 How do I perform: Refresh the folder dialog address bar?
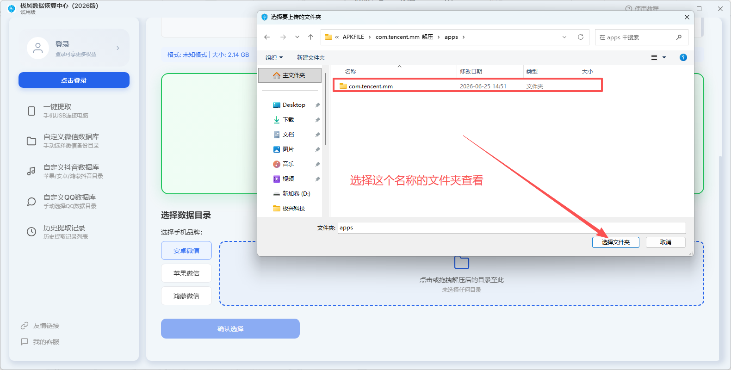(581, 37)
